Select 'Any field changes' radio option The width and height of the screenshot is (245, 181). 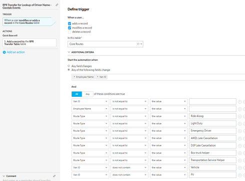(x=68, y=66)
